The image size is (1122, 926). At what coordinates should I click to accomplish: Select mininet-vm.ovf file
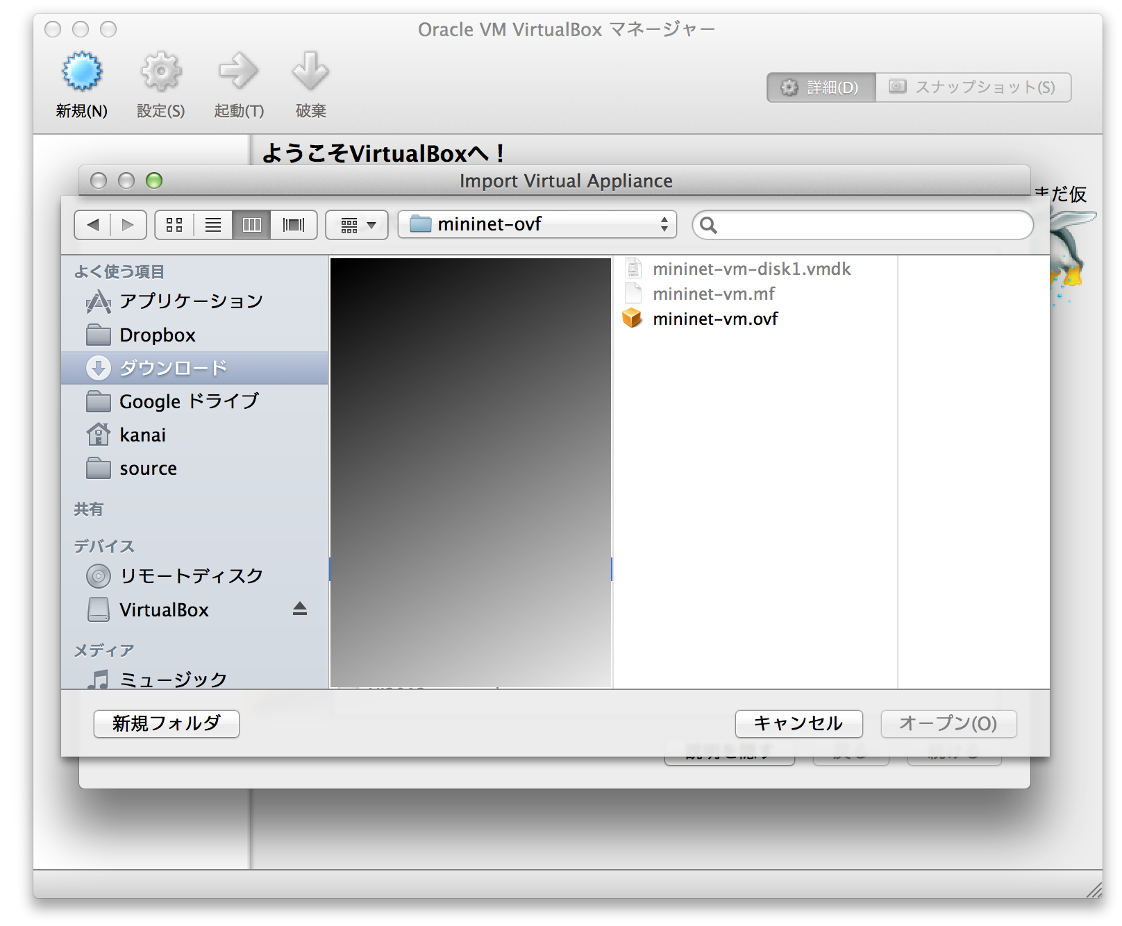(x=755, y=319)
